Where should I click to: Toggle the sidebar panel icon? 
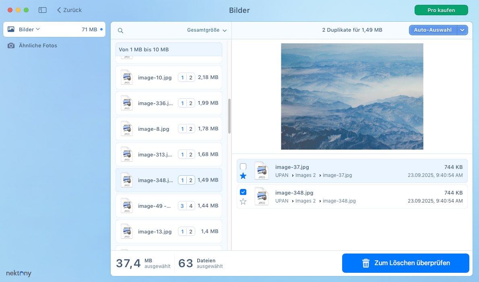click(x=42, y=10)
